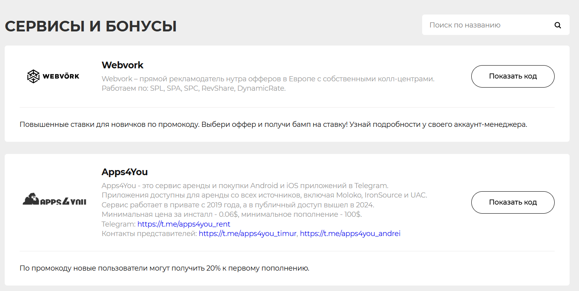Click the WEBVORK wordmark in the logo
This screenshot has height=291, width=579.
[61, 76]
